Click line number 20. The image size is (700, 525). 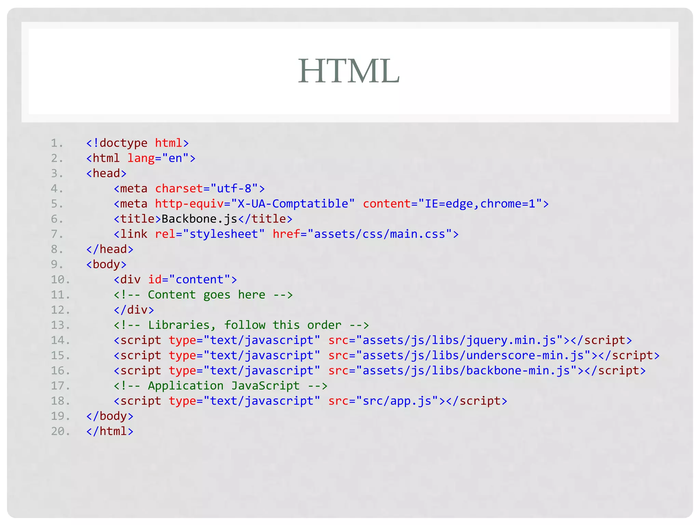click(x=60, y=431)
